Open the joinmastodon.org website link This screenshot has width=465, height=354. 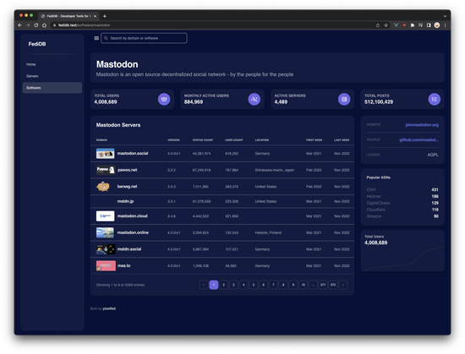(x=422, y=125)
